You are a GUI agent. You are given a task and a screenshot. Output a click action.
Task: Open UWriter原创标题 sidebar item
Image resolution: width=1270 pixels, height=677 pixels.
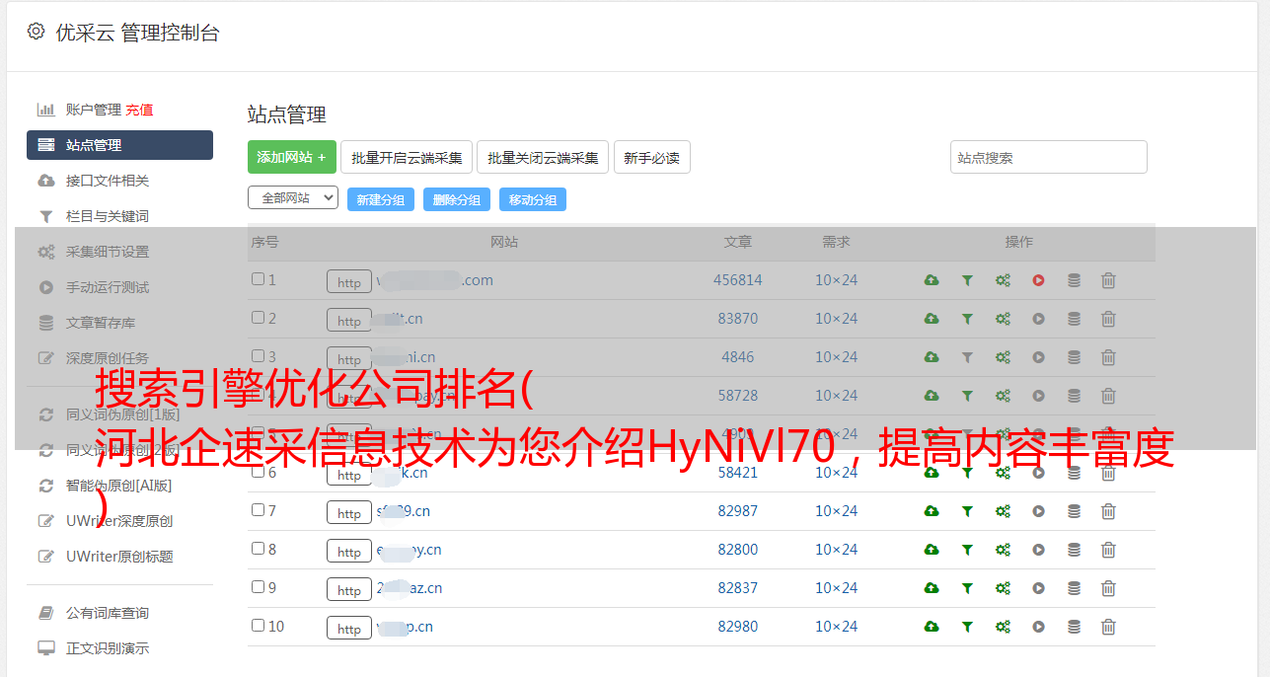[119, 557]
